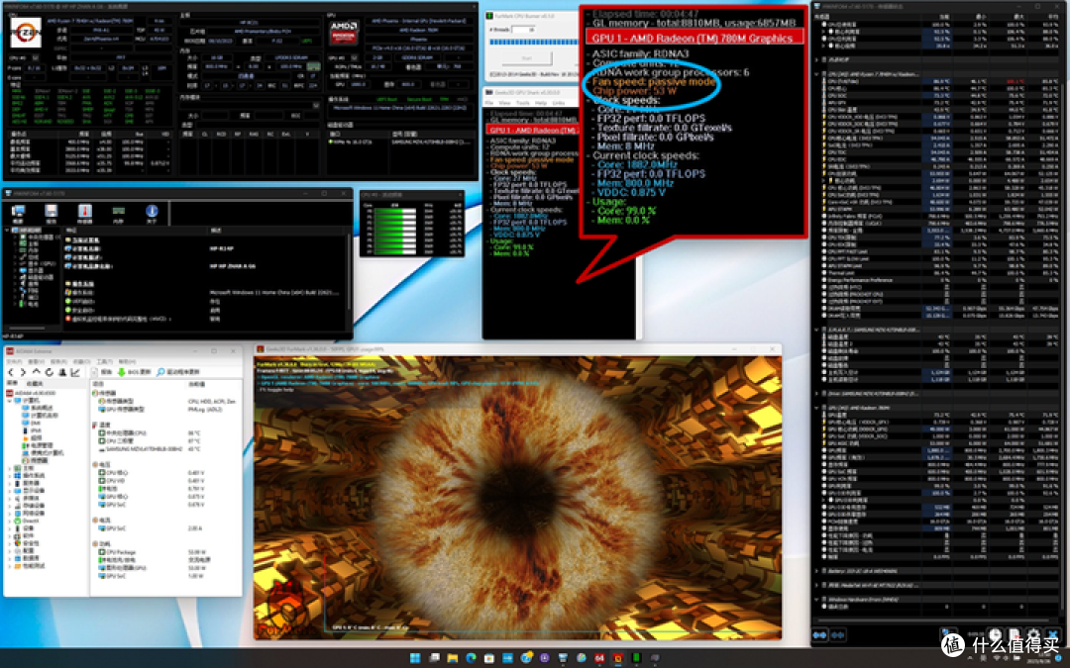This screenshot has width=1070, height=668.
Task: Click the 报告 (Report) button in the AIDA64 toolbar
Action: (102, 372)
